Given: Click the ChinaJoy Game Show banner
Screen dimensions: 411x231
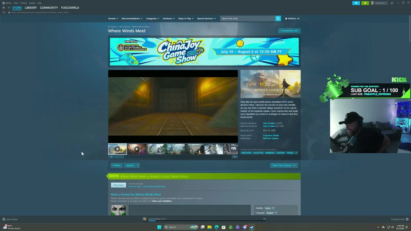Looking at the screenshot, I should tap(204, 52).
